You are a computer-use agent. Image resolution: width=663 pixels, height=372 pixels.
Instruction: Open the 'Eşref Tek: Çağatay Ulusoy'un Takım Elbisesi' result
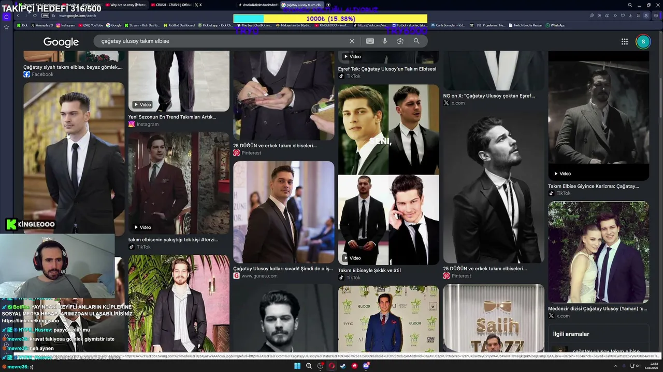coord(387,69)
